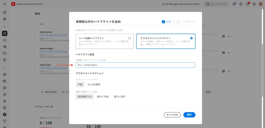The width and height of the screenshot is (265, 128).
Task: Click the 環境を追加 button
Action: click(x=49, y=92)
